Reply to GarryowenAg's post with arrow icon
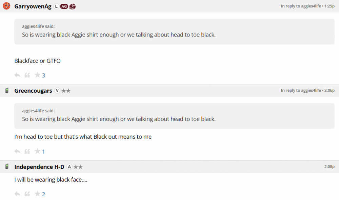This screenshot has width=339, height=200. tap(17, 75)
